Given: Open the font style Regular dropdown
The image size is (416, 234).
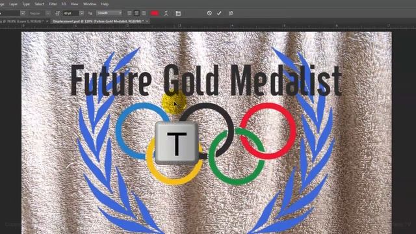Looking at the screenshot, I should (40, 13).
